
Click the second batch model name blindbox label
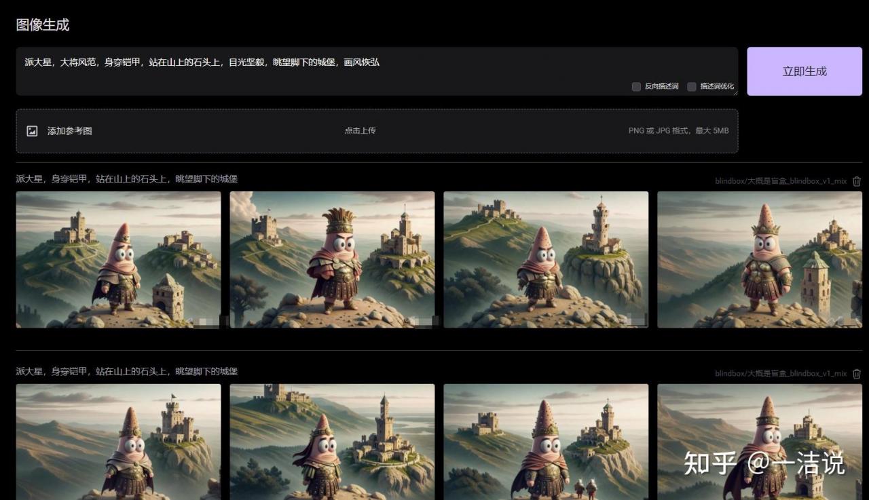click(x=781, y=374)
